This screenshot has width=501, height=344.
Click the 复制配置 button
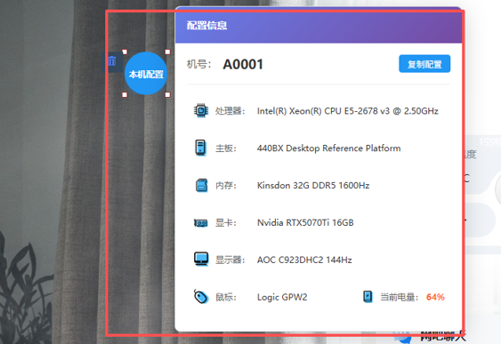pos(424,64)
